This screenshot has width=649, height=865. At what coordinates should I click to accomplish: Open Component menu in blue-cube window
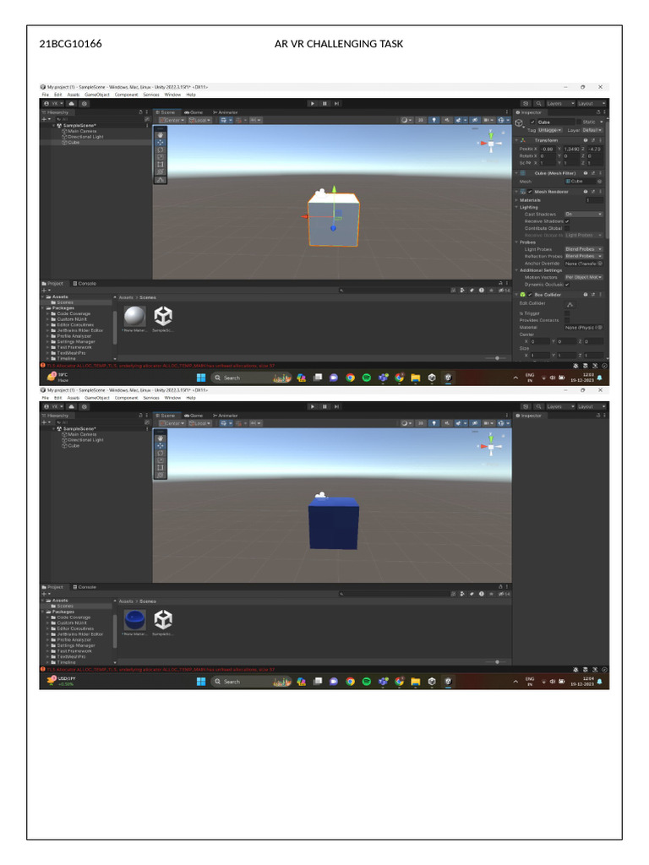pos(127,398)
